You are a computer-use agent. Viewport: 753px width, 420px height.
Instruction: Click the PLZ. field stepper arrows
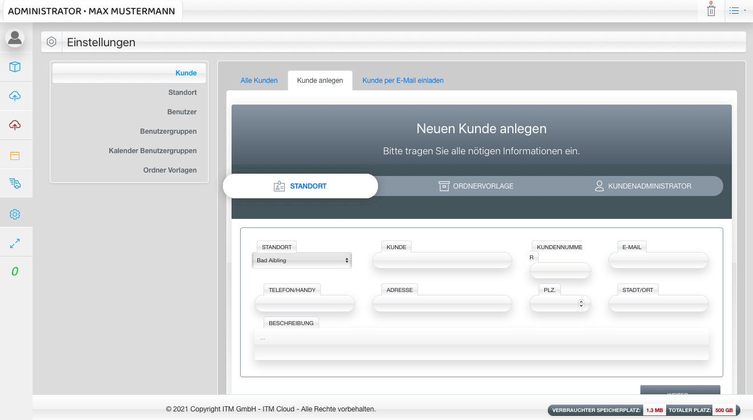click(x=581, y=304)
